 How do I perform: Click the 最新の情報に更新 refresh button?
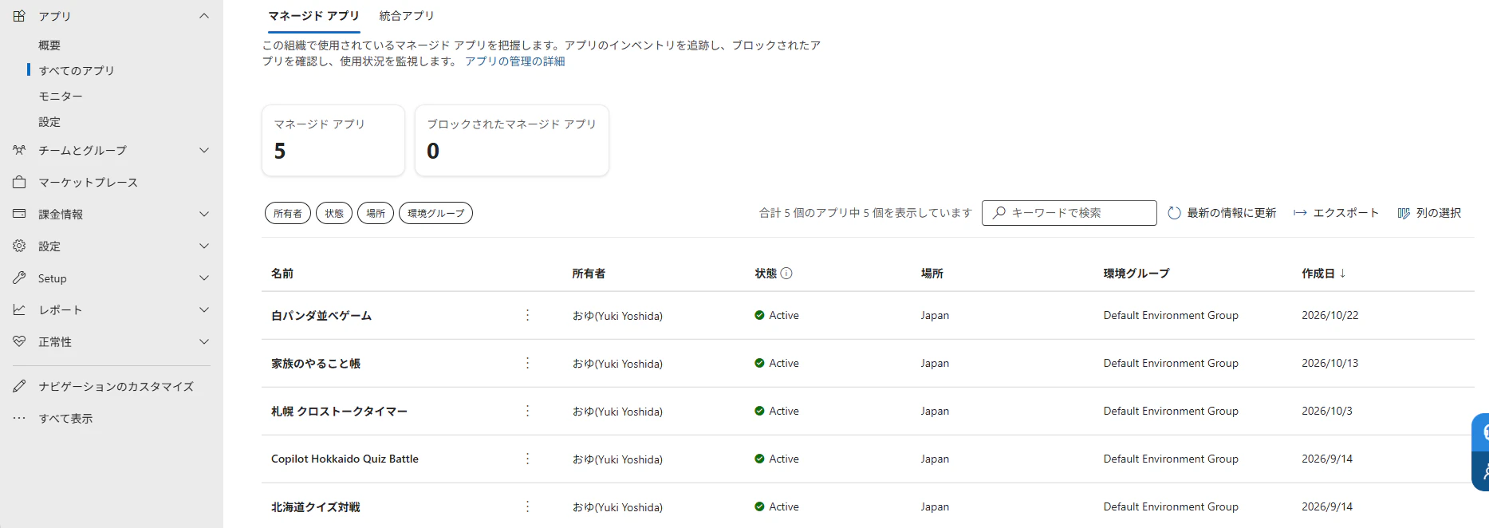(1222, 213)
